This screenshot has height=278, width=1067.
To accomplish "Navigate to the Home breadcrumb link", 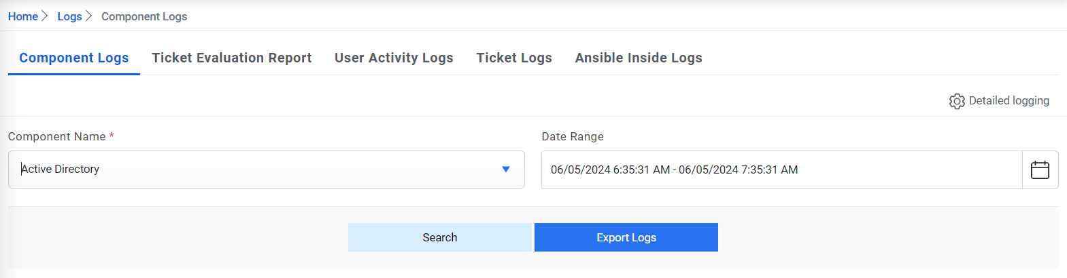I will click(23, 16).
